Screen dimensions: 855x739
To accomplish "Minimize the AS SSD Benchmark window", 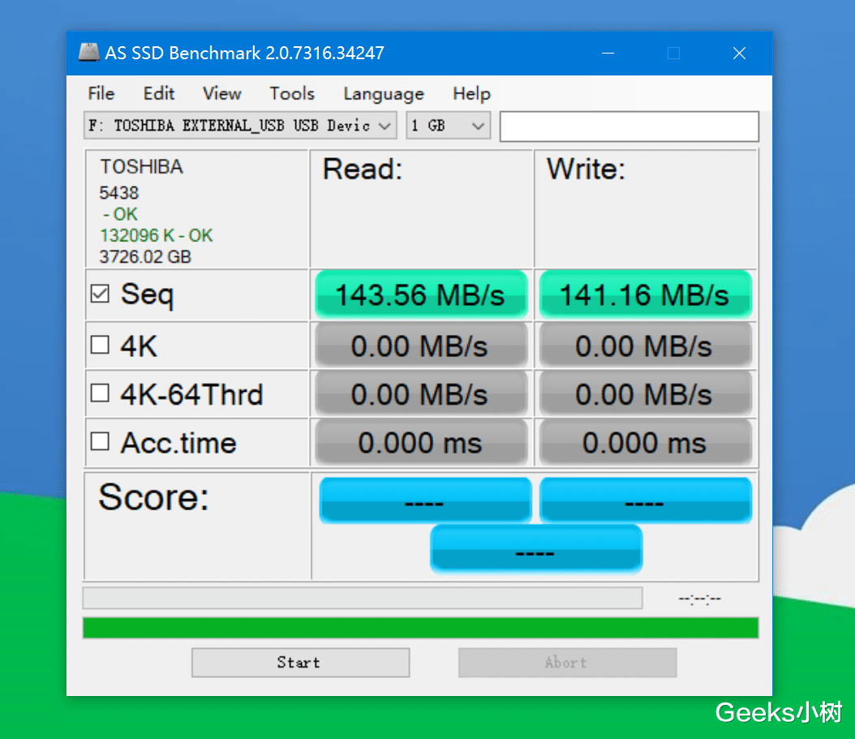I will click(x=608, y=53).
